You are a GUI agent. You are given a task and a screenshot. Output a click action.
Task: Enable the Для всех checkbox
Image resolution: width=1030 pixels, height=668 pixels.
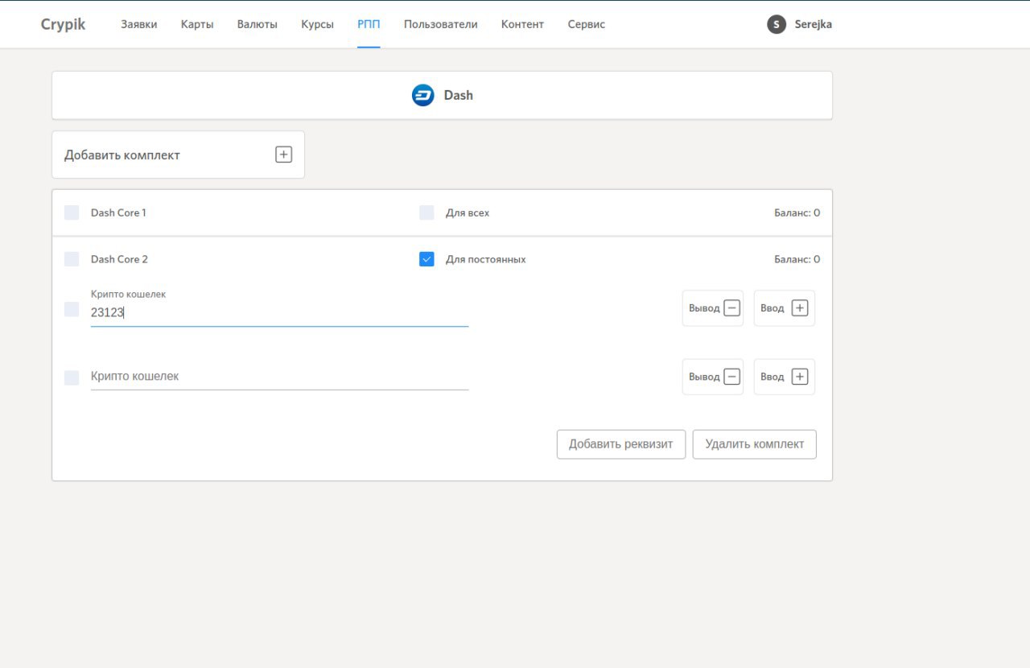coord(426,212)
